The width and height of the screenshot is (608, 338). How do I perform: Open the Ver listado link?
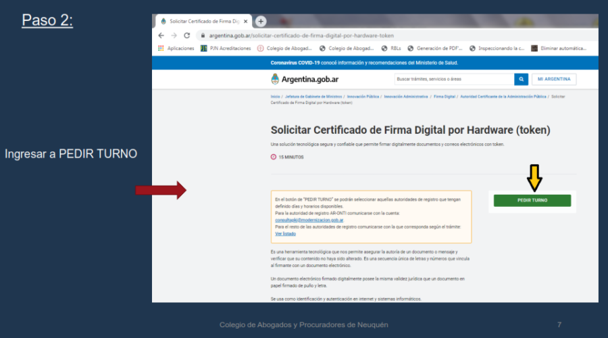285,234
